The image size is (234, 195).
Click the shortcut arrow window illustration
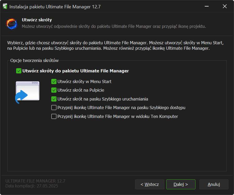(x=27, y=92)
